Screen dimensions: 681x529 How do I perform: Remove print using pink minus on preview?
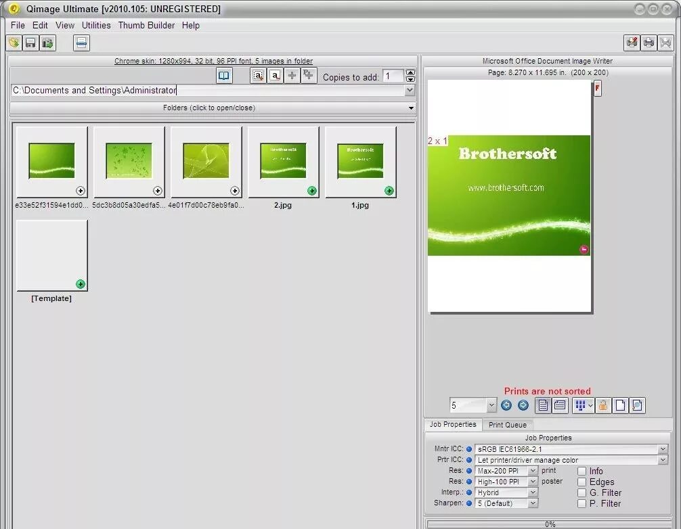pos(584,249)
